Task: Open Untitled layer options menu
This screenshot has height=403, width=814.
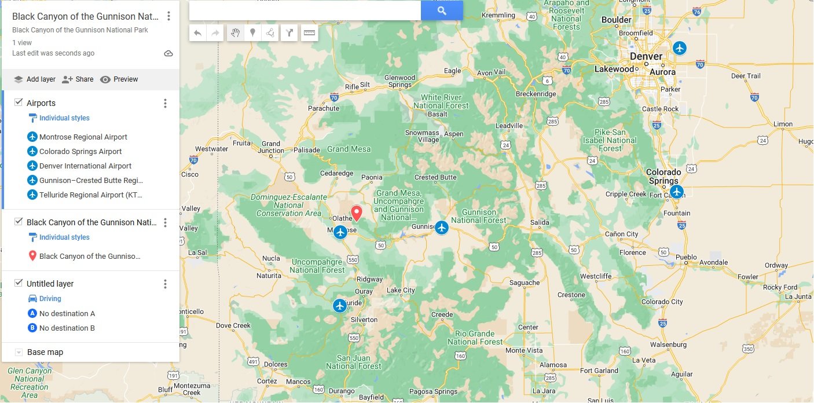Action: [165, 284]
